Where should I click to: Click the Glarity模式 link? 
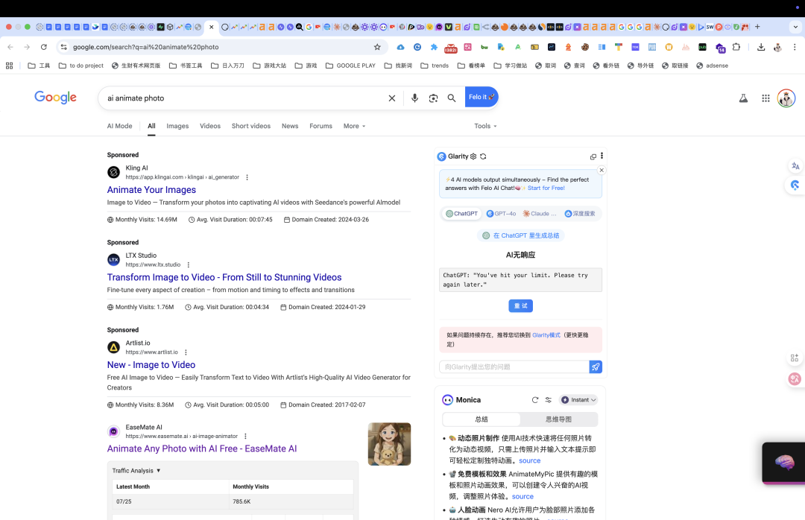pos(546,335)
